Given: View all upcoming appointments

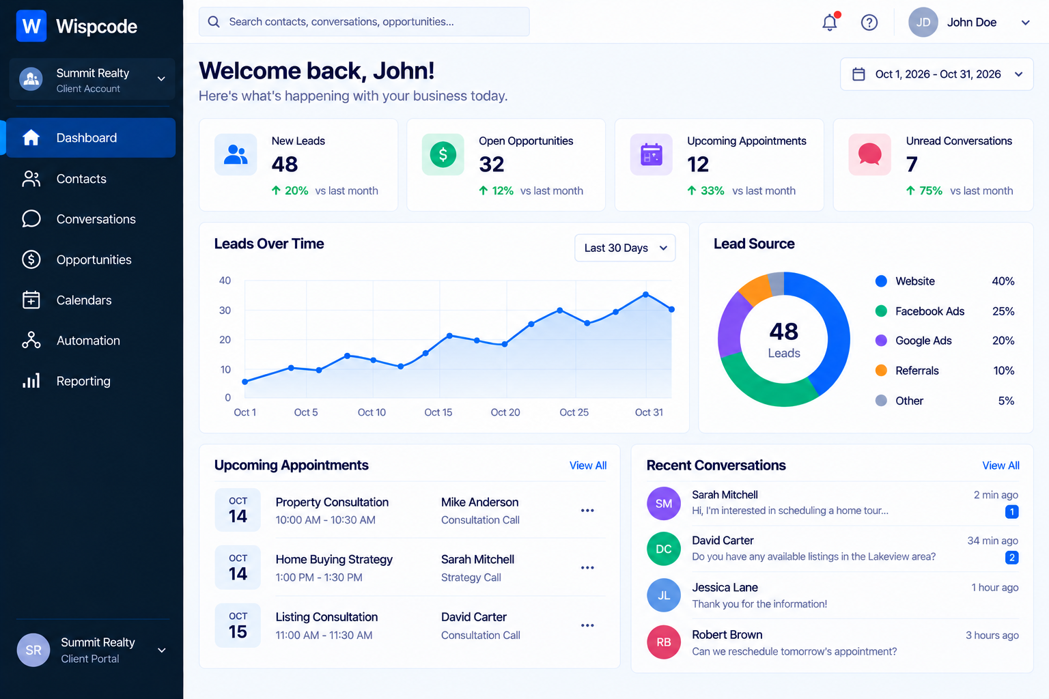Looking at the screenshot, I should (588, 466).
